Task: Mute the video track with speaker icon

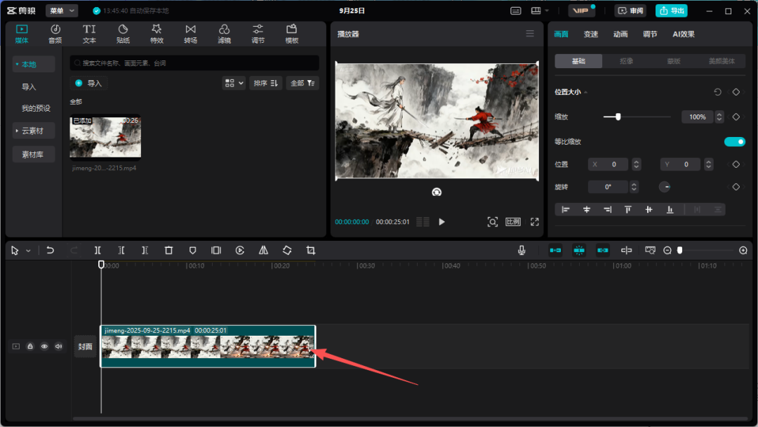Action: pyautogui.click(x=58, y=346)
